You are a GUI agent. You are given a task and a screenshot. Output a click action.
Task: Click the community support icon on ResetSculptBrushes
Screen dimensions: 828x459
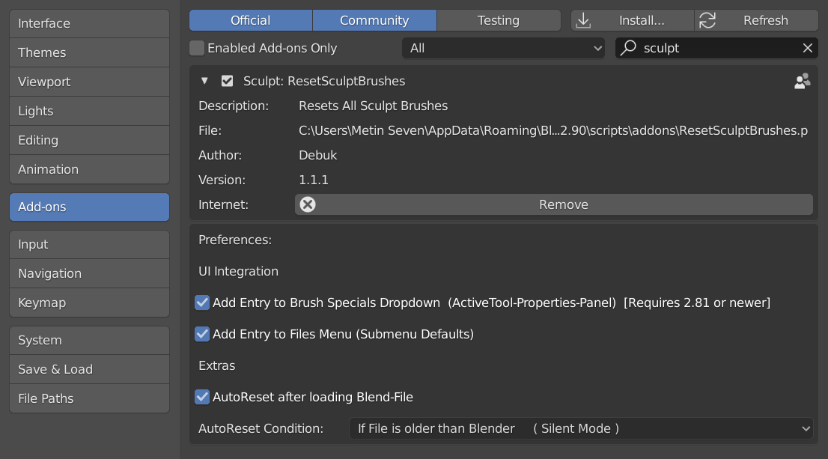[x=802, y=81]
